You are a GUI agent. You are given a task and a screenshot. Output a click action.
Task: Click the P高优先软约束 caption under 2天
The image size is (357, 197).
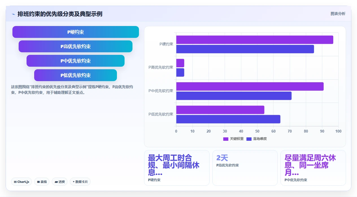tap(228, 165)
